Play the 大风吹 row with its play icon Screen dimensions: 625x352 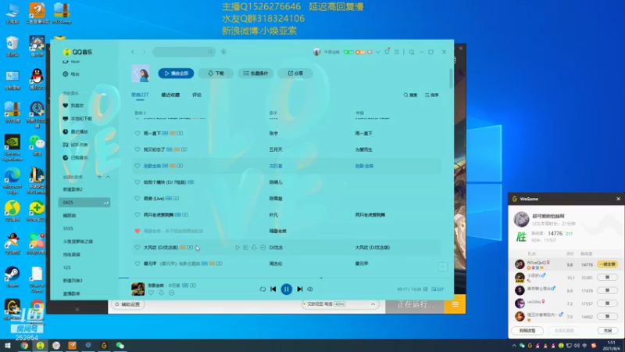[237, 247]
